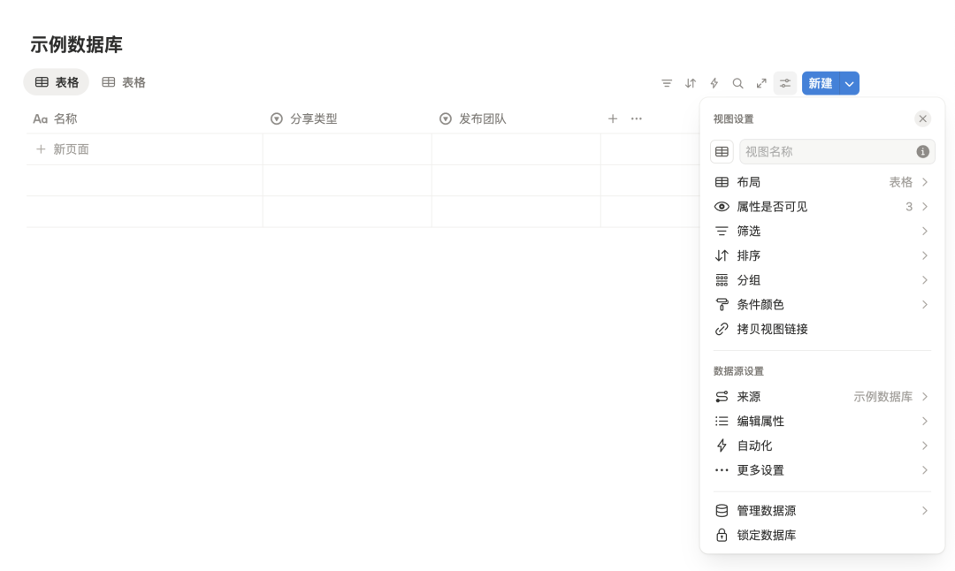The width and height of the screenshot is (955, 571).
Task: Click the blue 新建 button
Action: tap(820, 83)
